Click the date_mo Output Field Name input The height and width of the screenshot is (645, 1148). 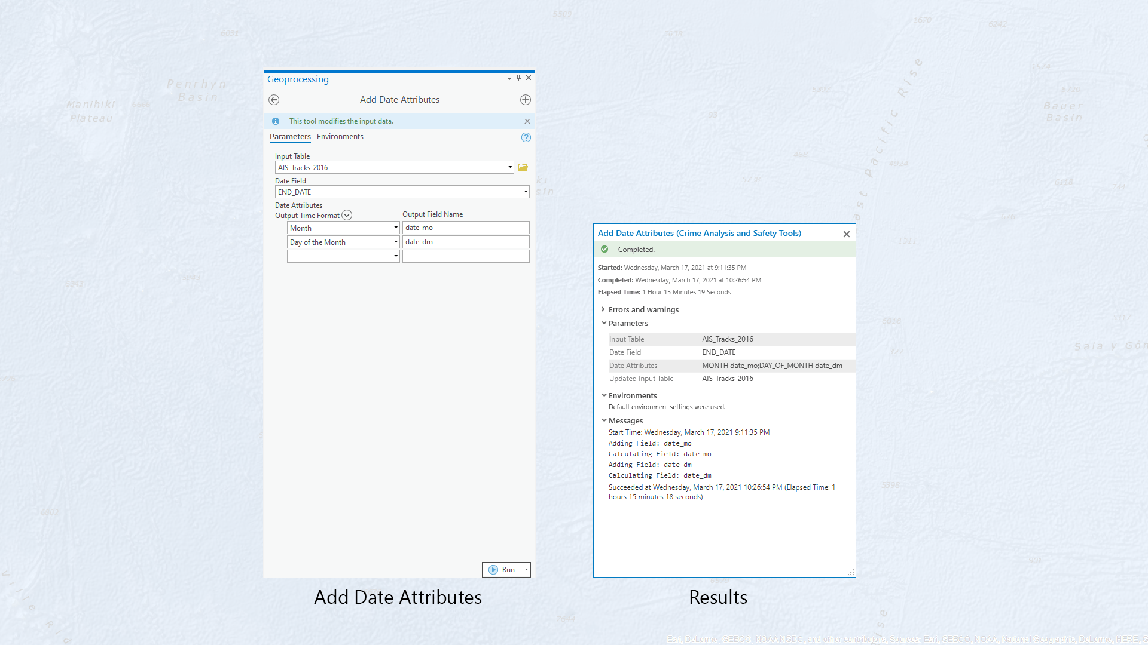click(x=465, y=228)
